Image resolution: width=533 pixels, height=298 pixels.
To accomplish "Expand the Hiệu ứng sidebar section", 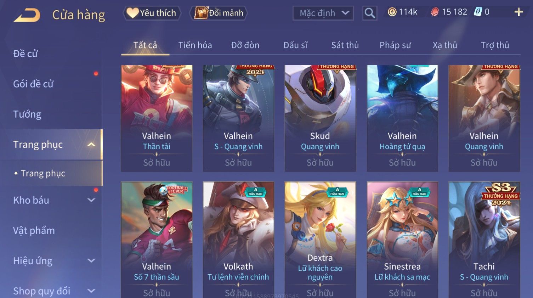I will pyautogui.click(x=91, y=261).
